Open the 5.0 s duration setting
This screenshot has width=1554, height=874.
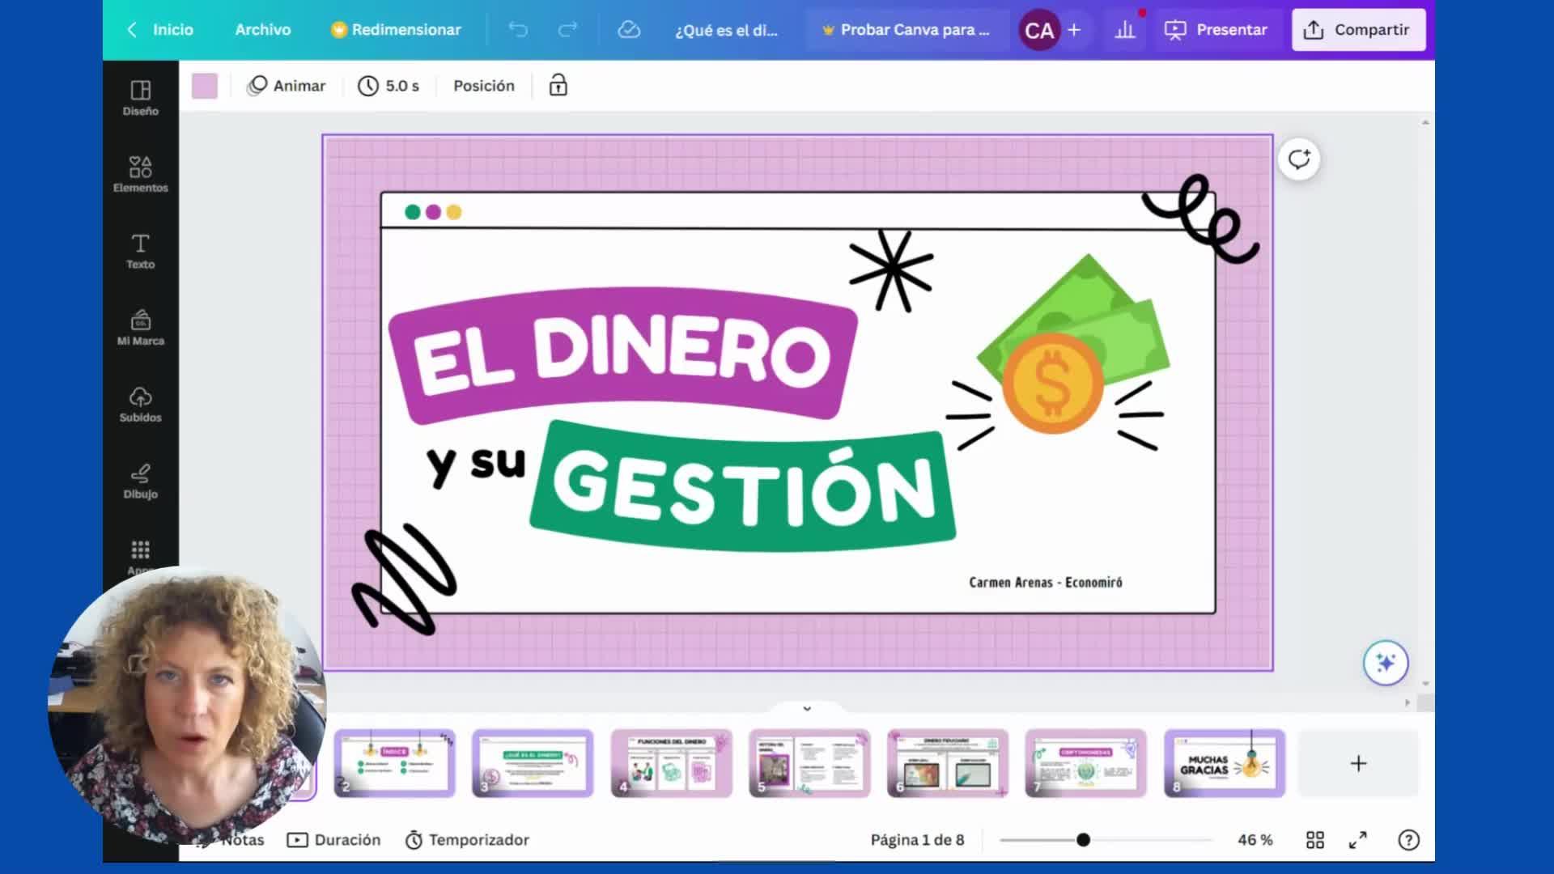388,86
